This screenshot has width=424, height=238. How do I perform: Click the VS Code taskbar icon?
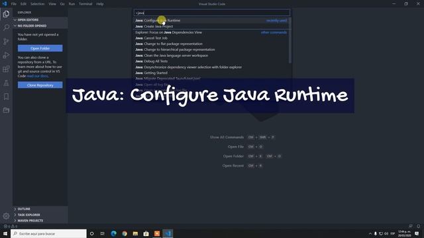point(168,233)
